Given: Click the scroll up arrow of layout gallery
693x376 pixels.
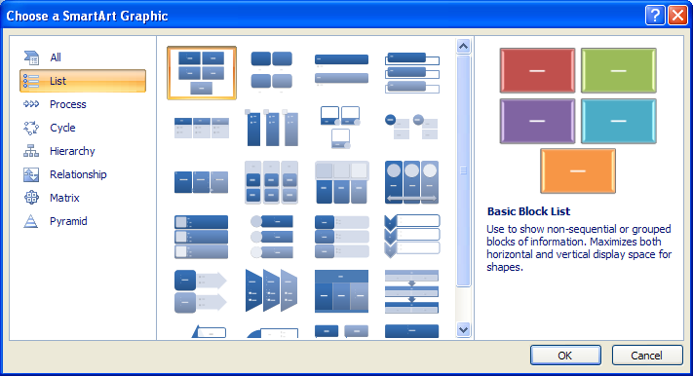Looking at the screenshot, I should coord(463,46).
